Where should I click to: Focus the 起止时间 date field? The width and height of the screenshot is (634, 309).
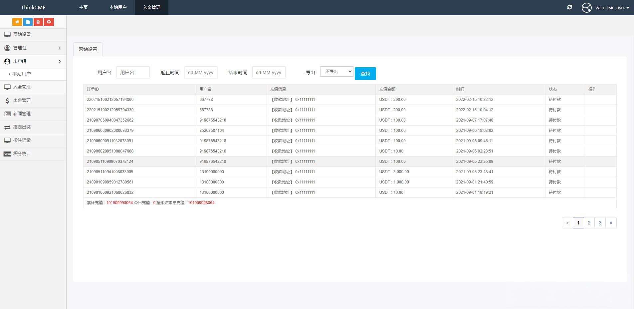(x=201, y=73)
